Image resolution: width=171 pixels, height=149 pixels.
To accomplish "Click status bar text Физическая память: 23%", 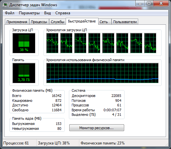I will coord(102,143).
